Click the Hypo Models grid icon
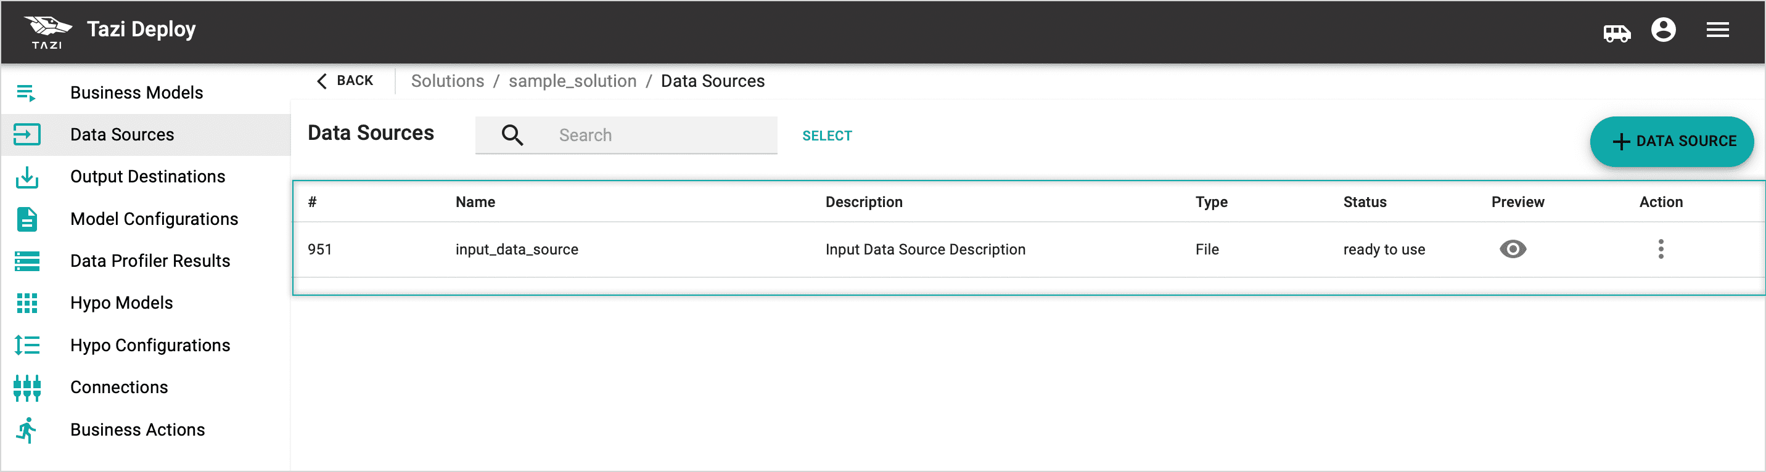Screen dimensions: 1766x472 click(x=27, y=303)
